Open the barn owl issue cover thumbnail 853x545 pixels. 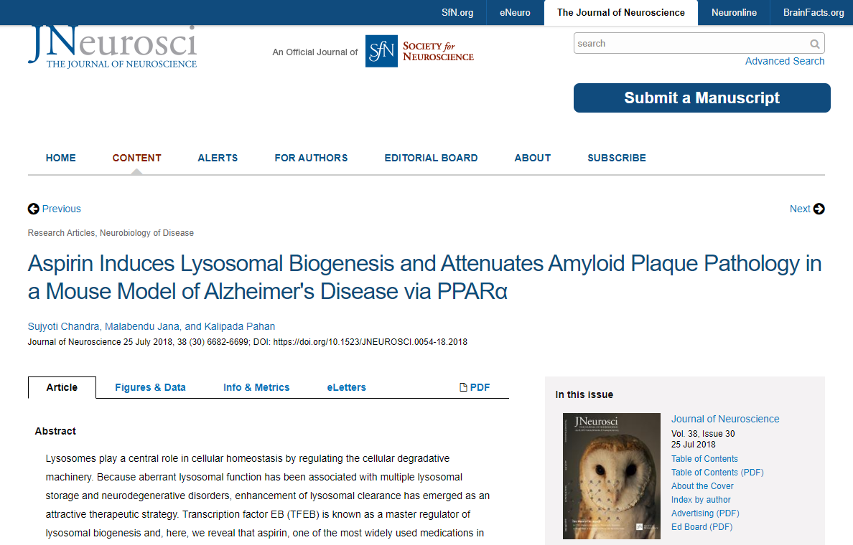coord(611,475)
